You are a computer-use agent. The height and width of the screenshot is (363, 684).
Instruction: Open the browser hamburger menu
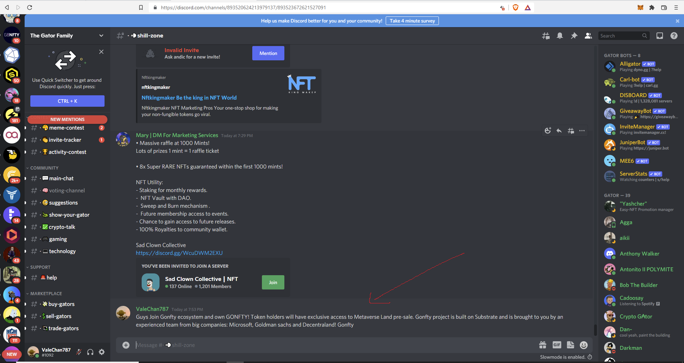[x=676, y=7]
